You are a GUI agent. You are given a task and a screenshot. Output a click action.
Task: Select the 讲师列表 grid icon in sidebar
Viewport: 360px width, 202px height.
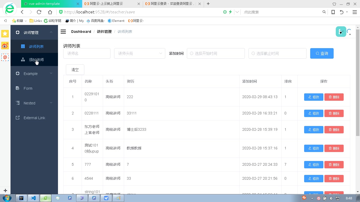pos(23,46)
